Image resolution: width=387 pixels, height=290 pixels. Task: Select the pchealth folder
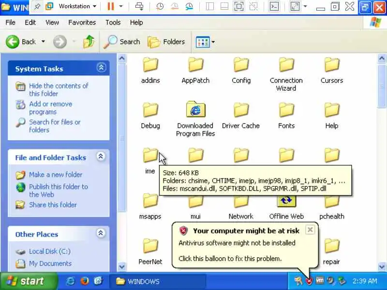point(332,208)
